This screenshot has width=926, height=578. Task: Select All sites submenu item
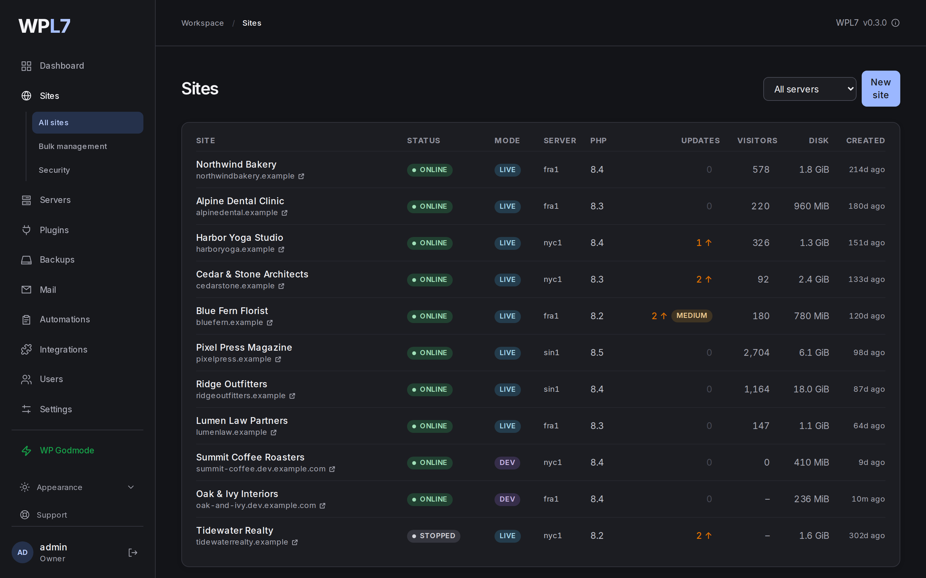(x=88, y=123)
